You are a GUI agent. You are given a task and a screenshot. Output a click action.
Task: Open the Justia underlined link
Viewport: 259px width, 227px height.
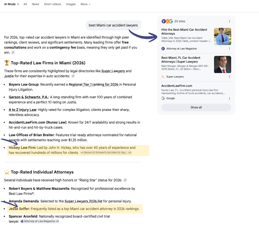point(9,76)
